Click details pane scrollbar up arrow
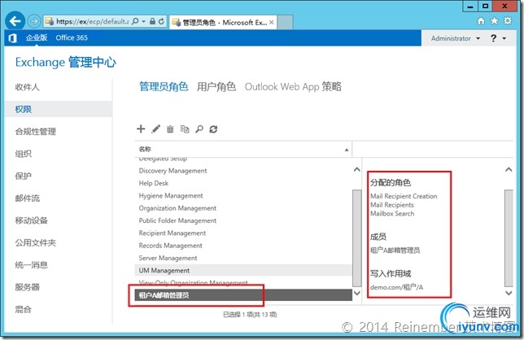Viewport: 524px width, 340px height. [x=509, y=170]
